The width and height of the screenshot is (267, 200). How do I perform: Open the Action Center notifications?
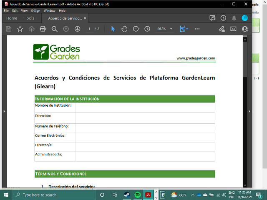click(x=259, y=195)
